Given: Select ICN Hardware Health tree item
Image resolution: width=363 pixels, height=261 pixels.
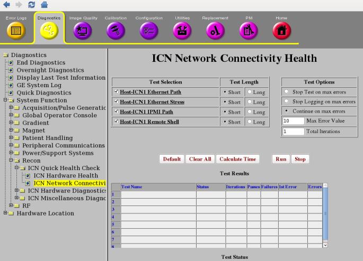Looking at the screenshot, I should [65, 175].
